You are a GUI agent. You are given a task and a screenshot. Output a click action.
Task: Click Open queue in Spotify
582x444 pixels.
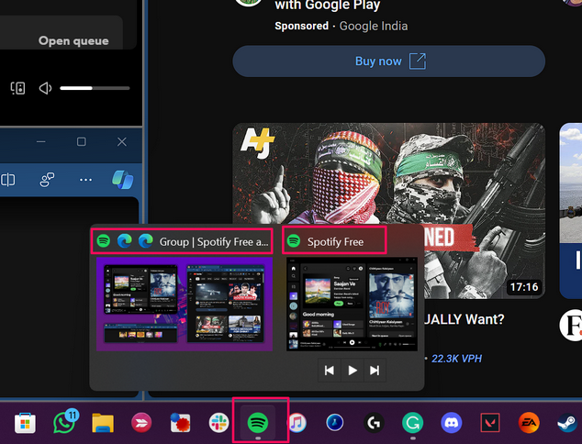(x=73, y=40)
